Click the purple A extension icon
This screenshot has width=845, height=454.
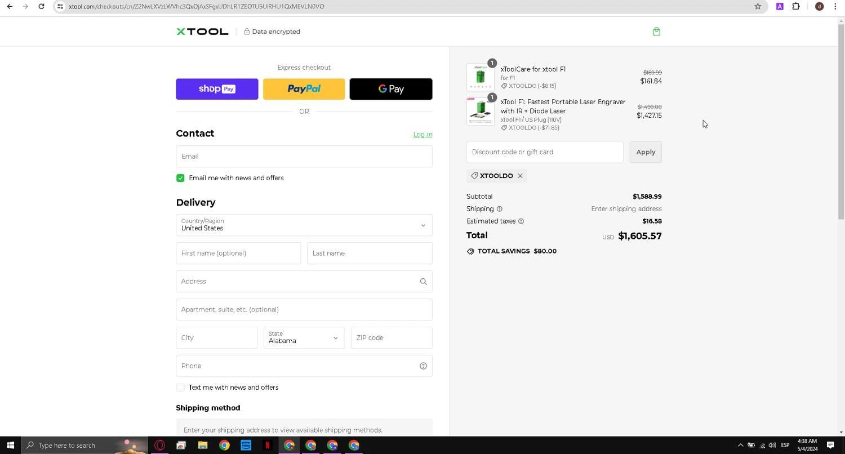780,6
